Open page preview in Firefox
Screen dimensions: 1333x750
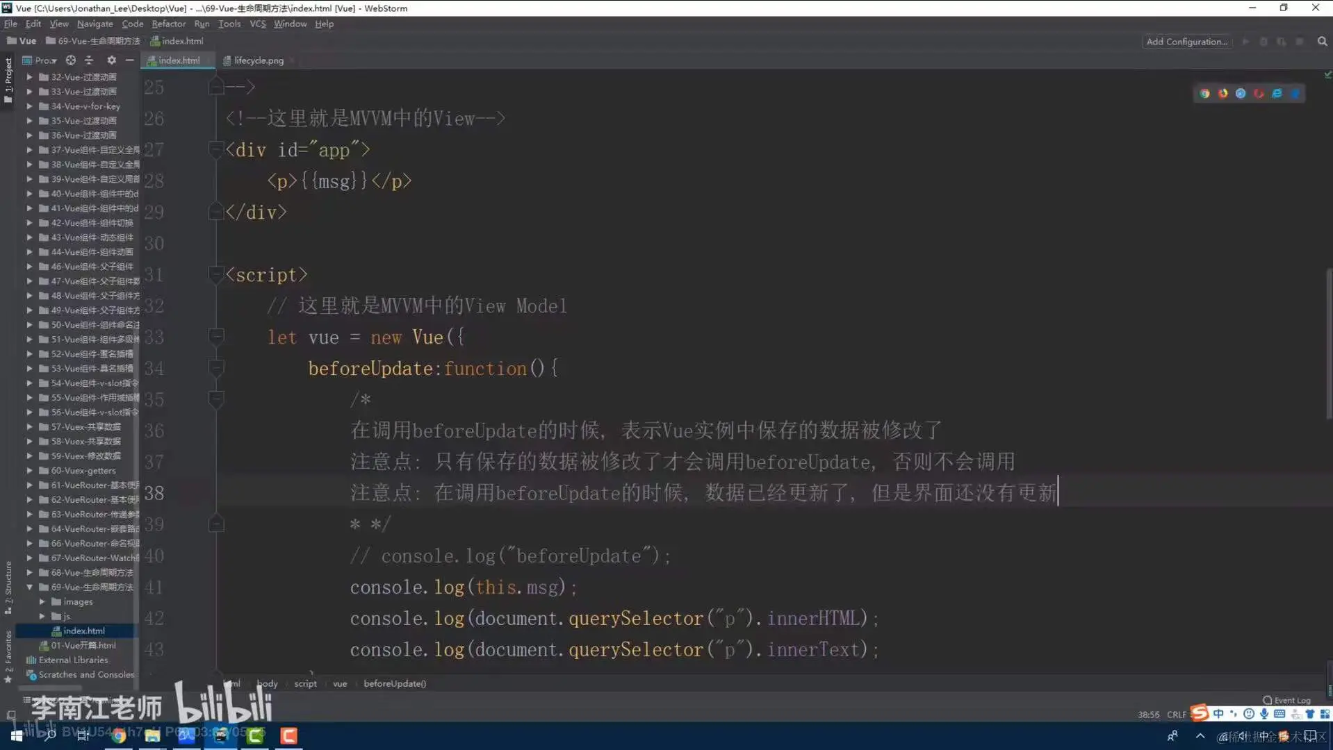coord(1223,93)
